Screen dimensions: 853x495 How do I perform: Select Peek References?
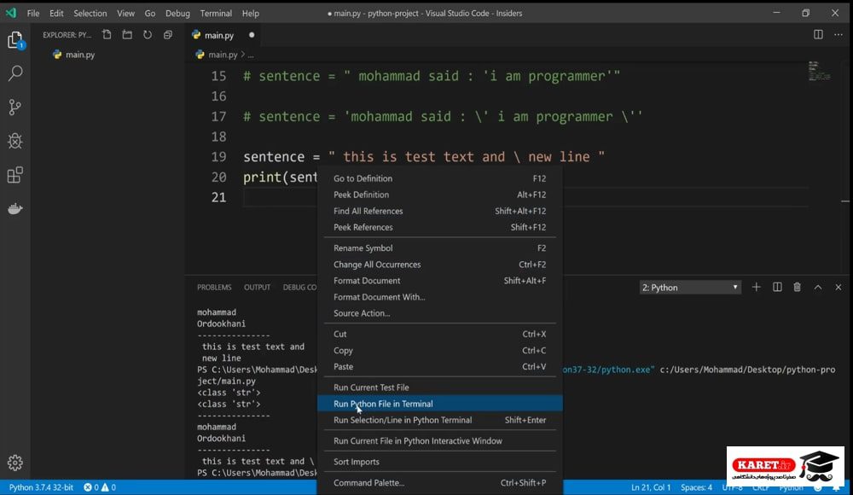(439, 227)
